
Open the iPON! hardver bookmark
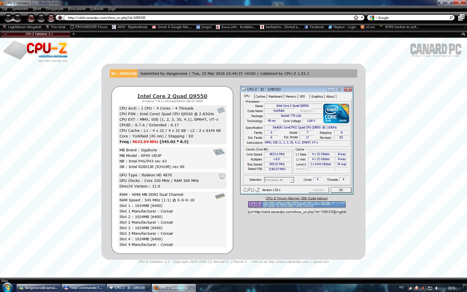click(399, 27)
